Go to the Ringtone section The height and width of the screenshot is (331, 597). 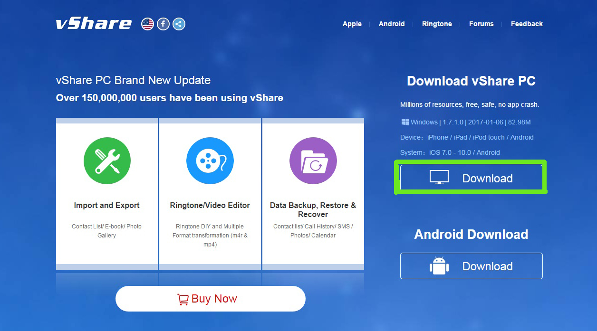point(437,24)
